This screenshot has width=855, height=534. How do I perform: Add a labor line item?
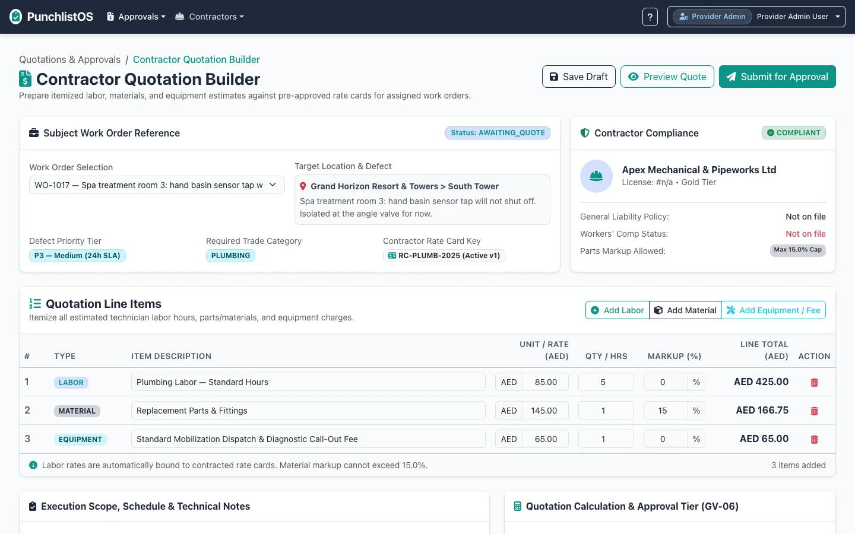(x=617, y=310)
